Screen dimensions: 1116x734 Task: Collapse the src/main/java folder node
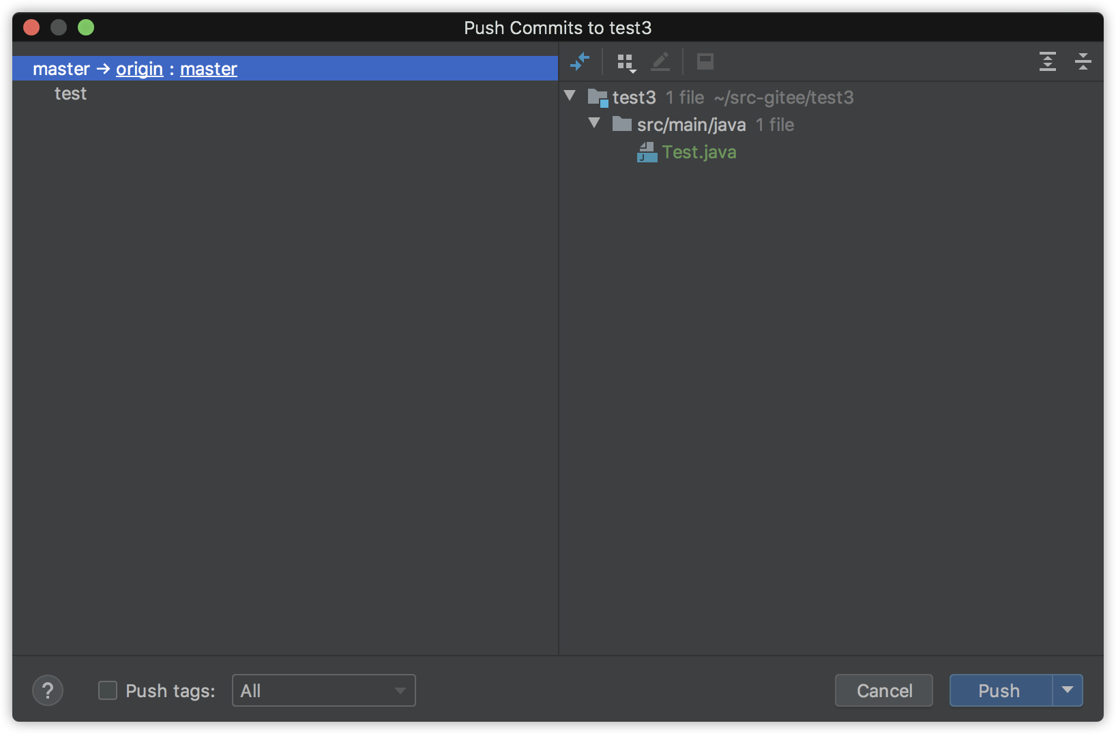[x=595, y=123]
